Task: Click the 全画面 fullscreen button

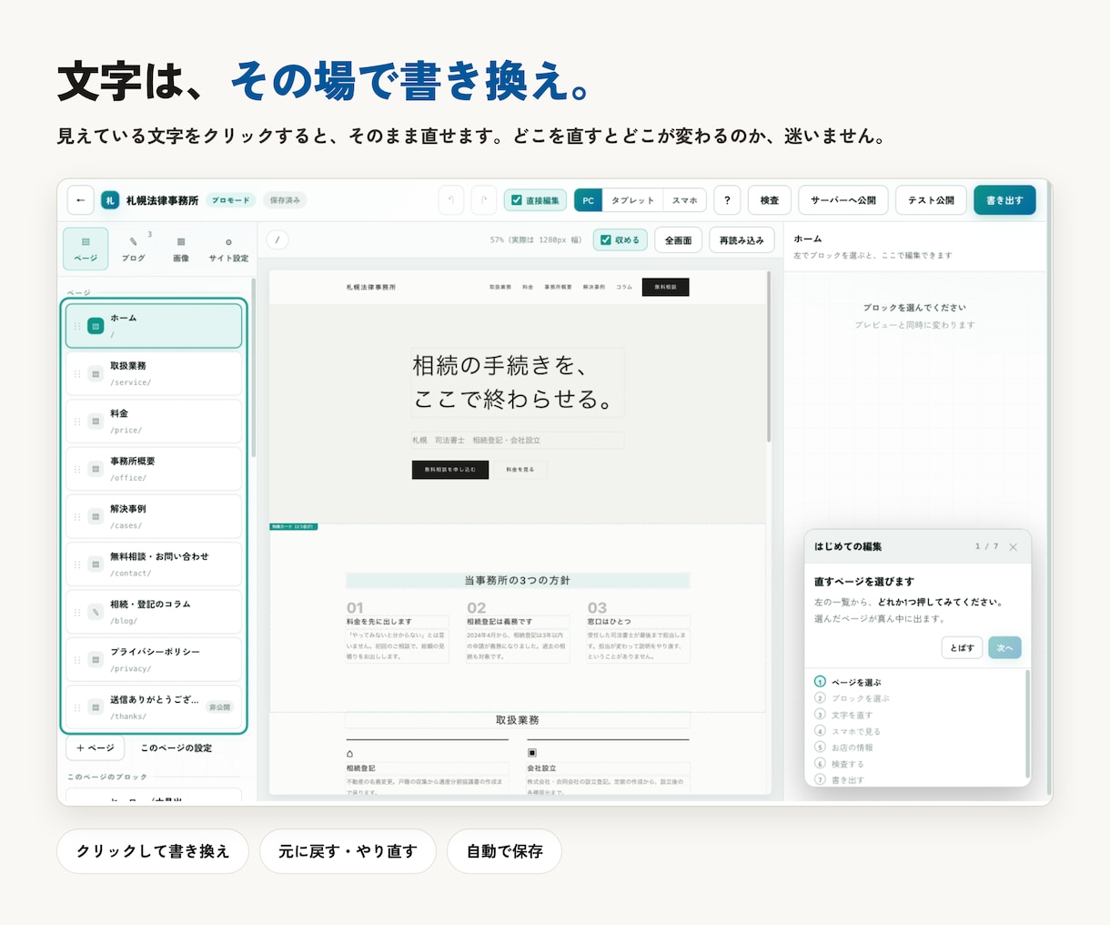Action: click(x=678, y=240)
